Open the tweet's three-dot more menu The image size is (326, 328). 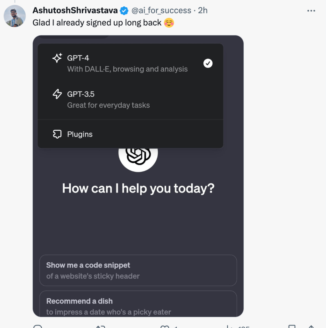311,11
